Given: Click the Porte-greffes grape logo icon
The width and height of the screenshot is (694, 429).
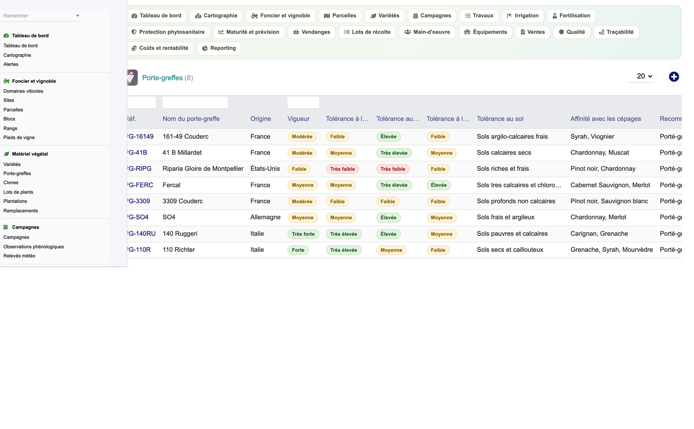Looking at the screenshot, I should [132, 78].
